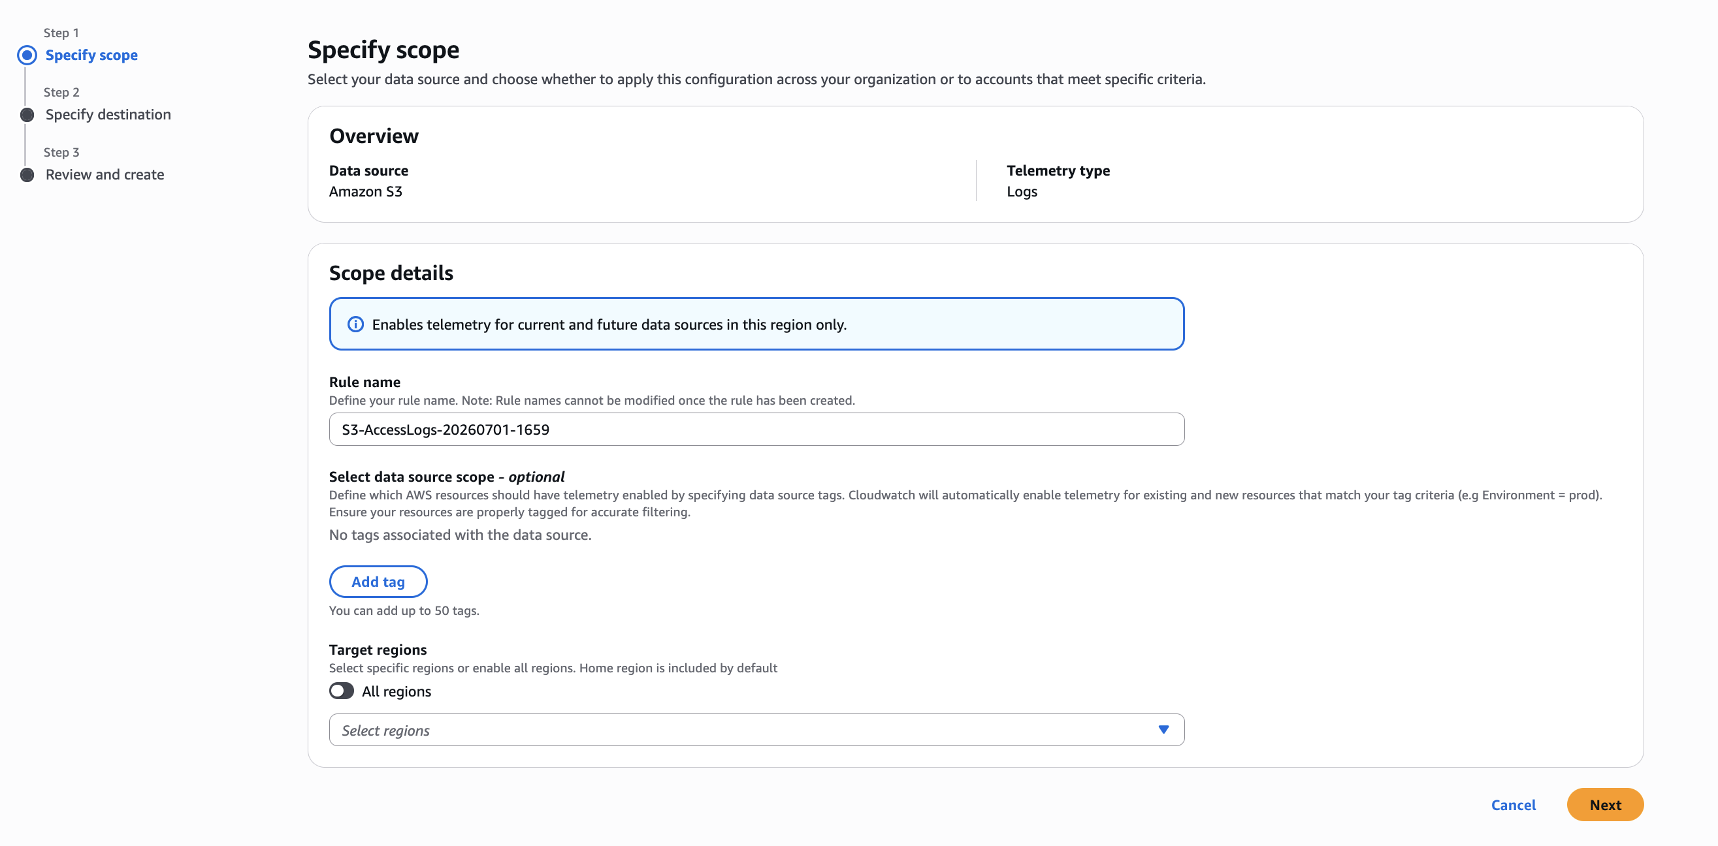Screen dimensions: 1718x846
Task: Click the 'Overview' heading
Action: [x=374, y=136]
